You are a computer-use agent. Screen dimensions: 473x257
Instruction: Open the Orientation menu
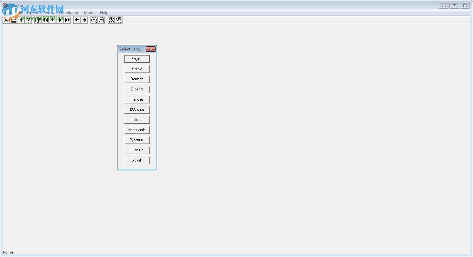(x=69, y=12)
